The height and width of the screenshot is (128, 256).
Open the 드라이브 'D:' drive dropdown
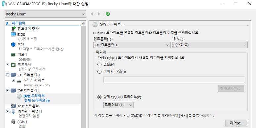coord(118,105)
